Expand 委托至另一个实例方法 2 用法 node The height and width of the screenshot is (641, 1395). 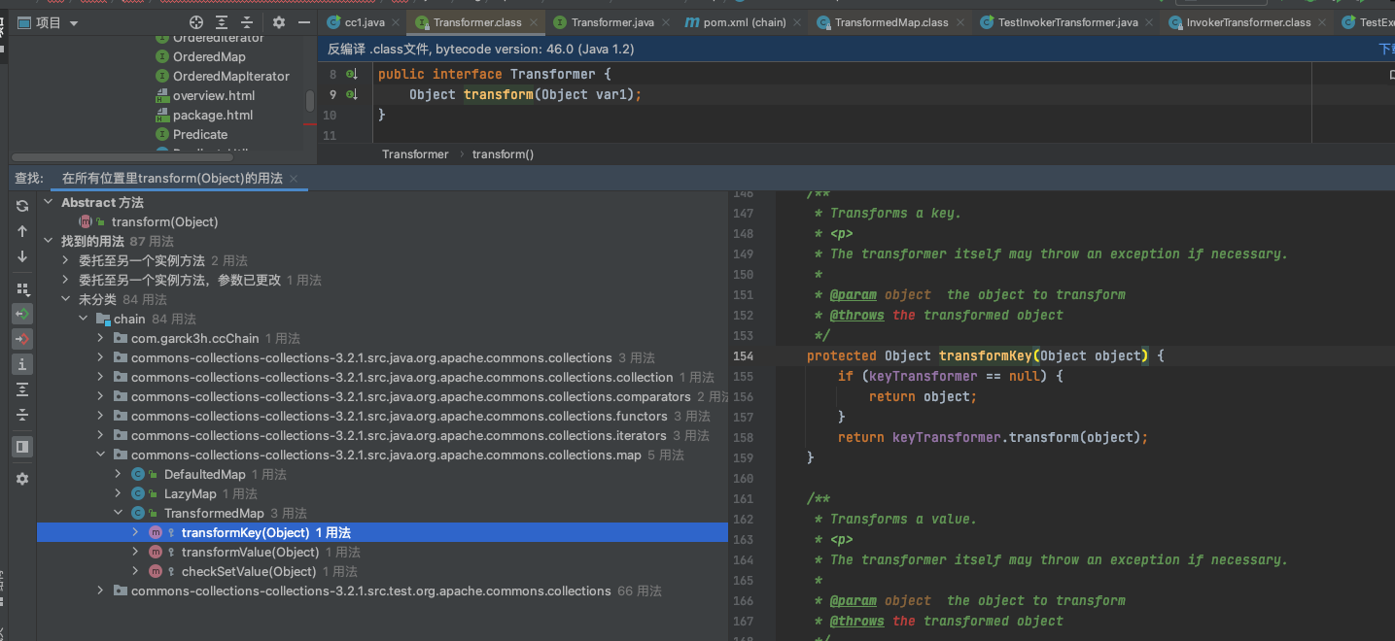(x=66, y=260)
